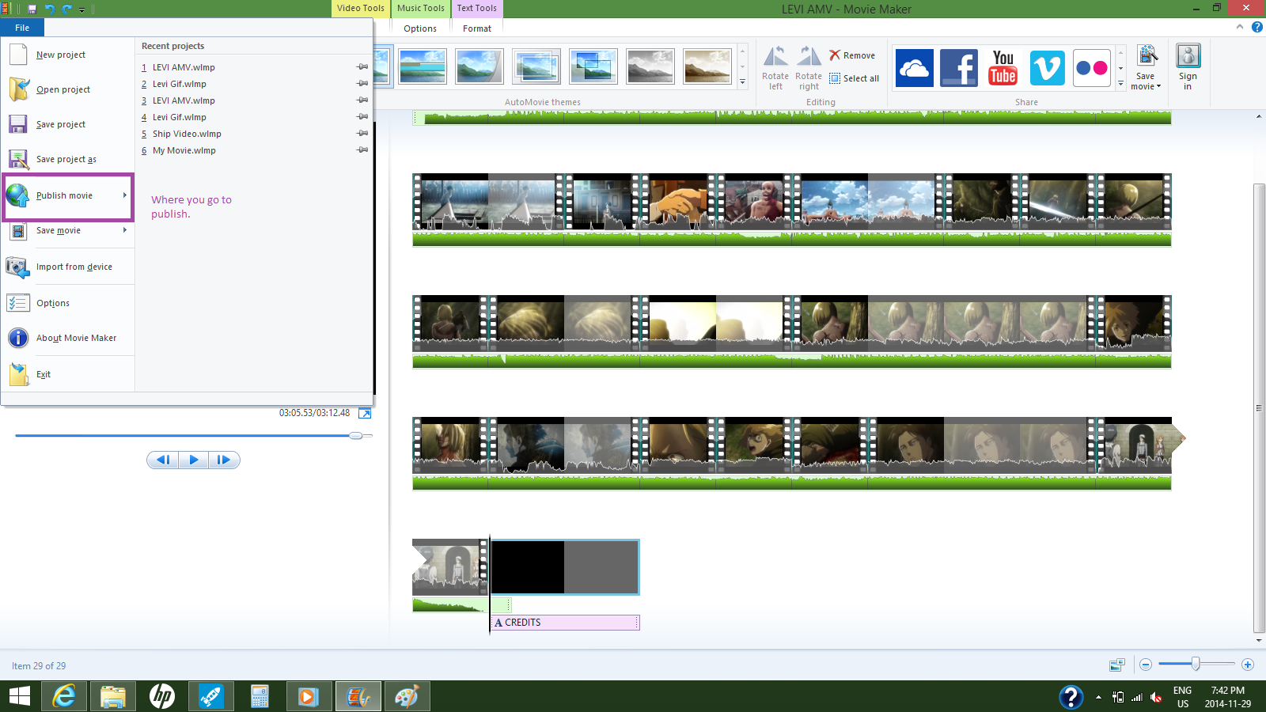
Task: Click the Save project floppy icon
Action: [18, 124]
